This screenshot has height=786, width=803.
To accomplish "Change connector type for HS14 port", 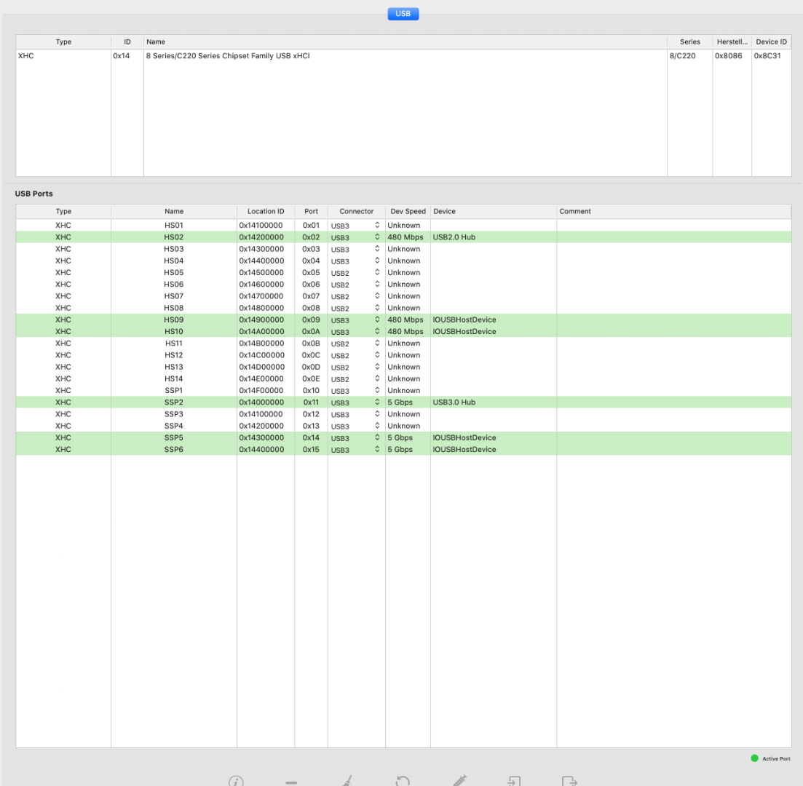I will [x=377, y=378].
